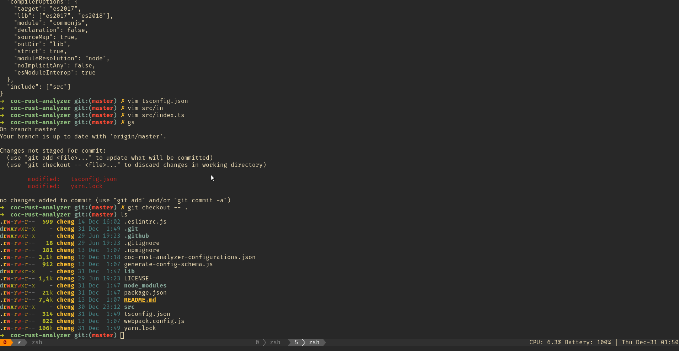The height and width of the screenshot is (351, 679).
Task: Click the blinking cursor at the shell prompt
Action: tap(122, 335)
